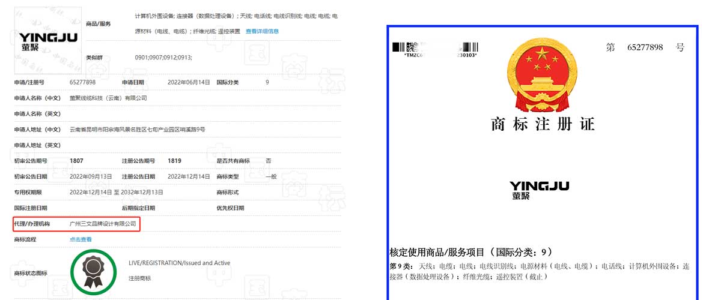Select the agency name 广州三文品牌设计有限公司

pyautogui.click(x=103, y=224)
